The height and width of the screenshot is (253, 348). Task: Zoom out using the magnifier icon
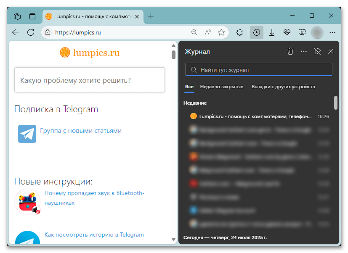click(194, 32)
